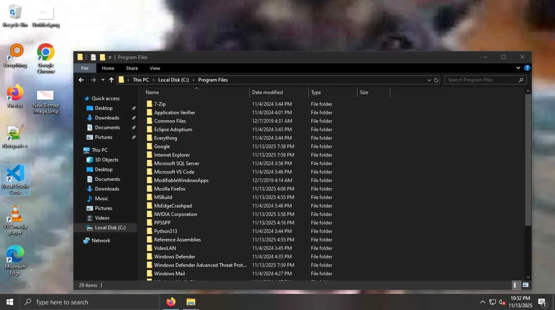Screen dimensions: 555x310
Task: Go back using the Back arrow
Action: coord(81,80)
